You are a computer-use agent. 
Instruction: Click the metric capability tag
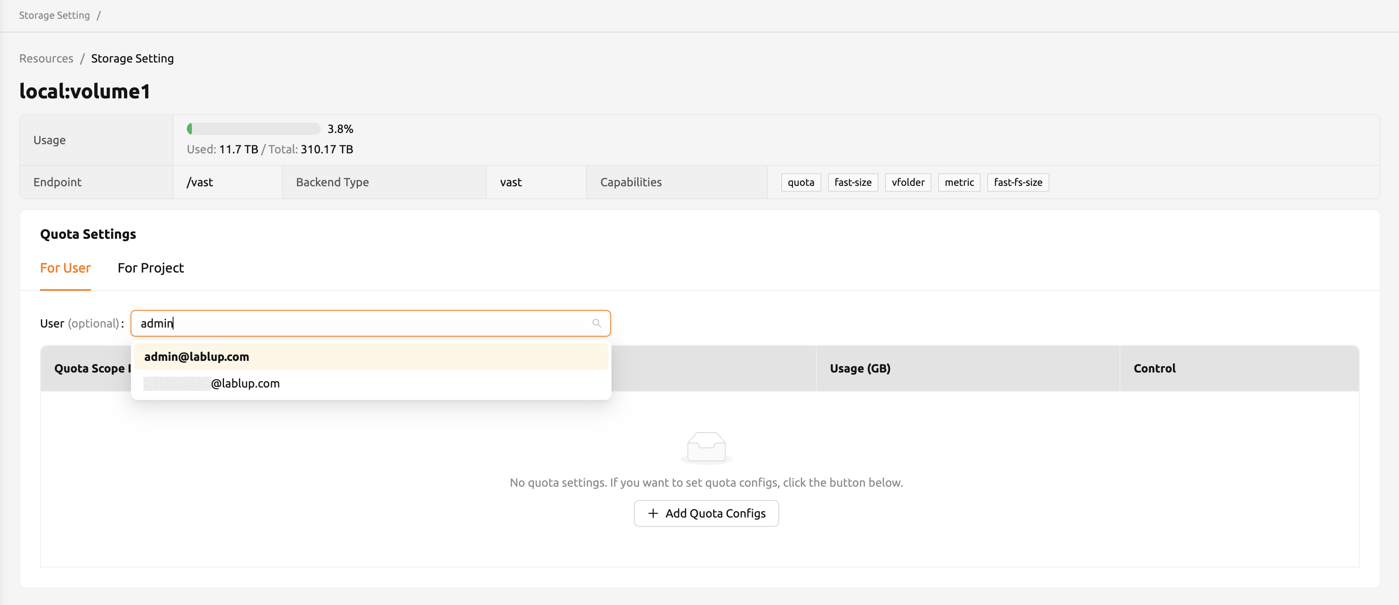click(x=959, y=182)
